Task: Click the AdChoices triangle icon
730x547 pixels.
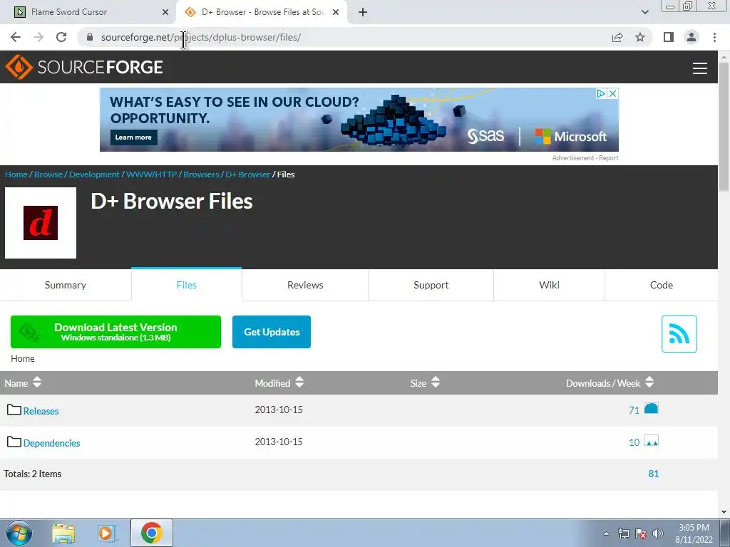Action: tap(601, 93)
